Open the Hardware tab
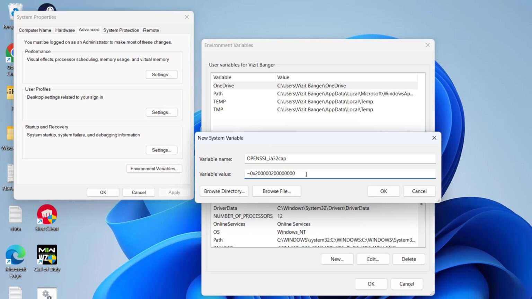Image resolution: width=532 pixels, height=299 pixels. pyautogui.click(x=65, y=30)
